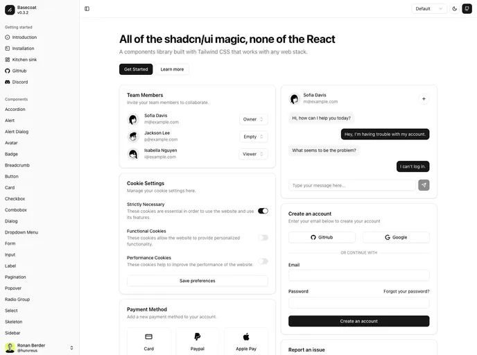The height and width of the screenshot is (355, 477).
Task: Click the Get Started button
Action: click(x=136, y=69)
